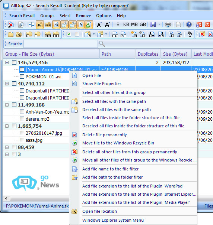Click the search magnifying glass icon
This screenshot has height=225, width=213.
pyautogui.click(x=102, y=44)
